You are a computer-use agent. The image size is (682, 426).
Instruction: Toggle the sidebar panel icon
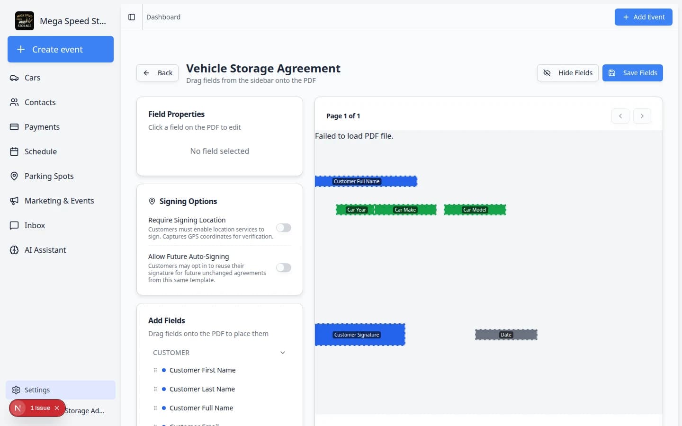132,17
